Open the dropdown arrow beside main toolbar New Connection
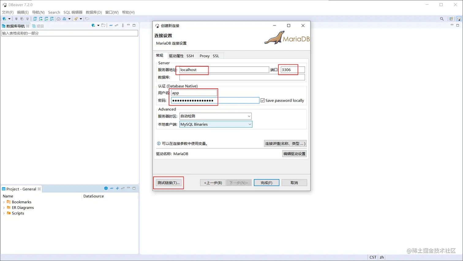 click(x=9, y=19)
